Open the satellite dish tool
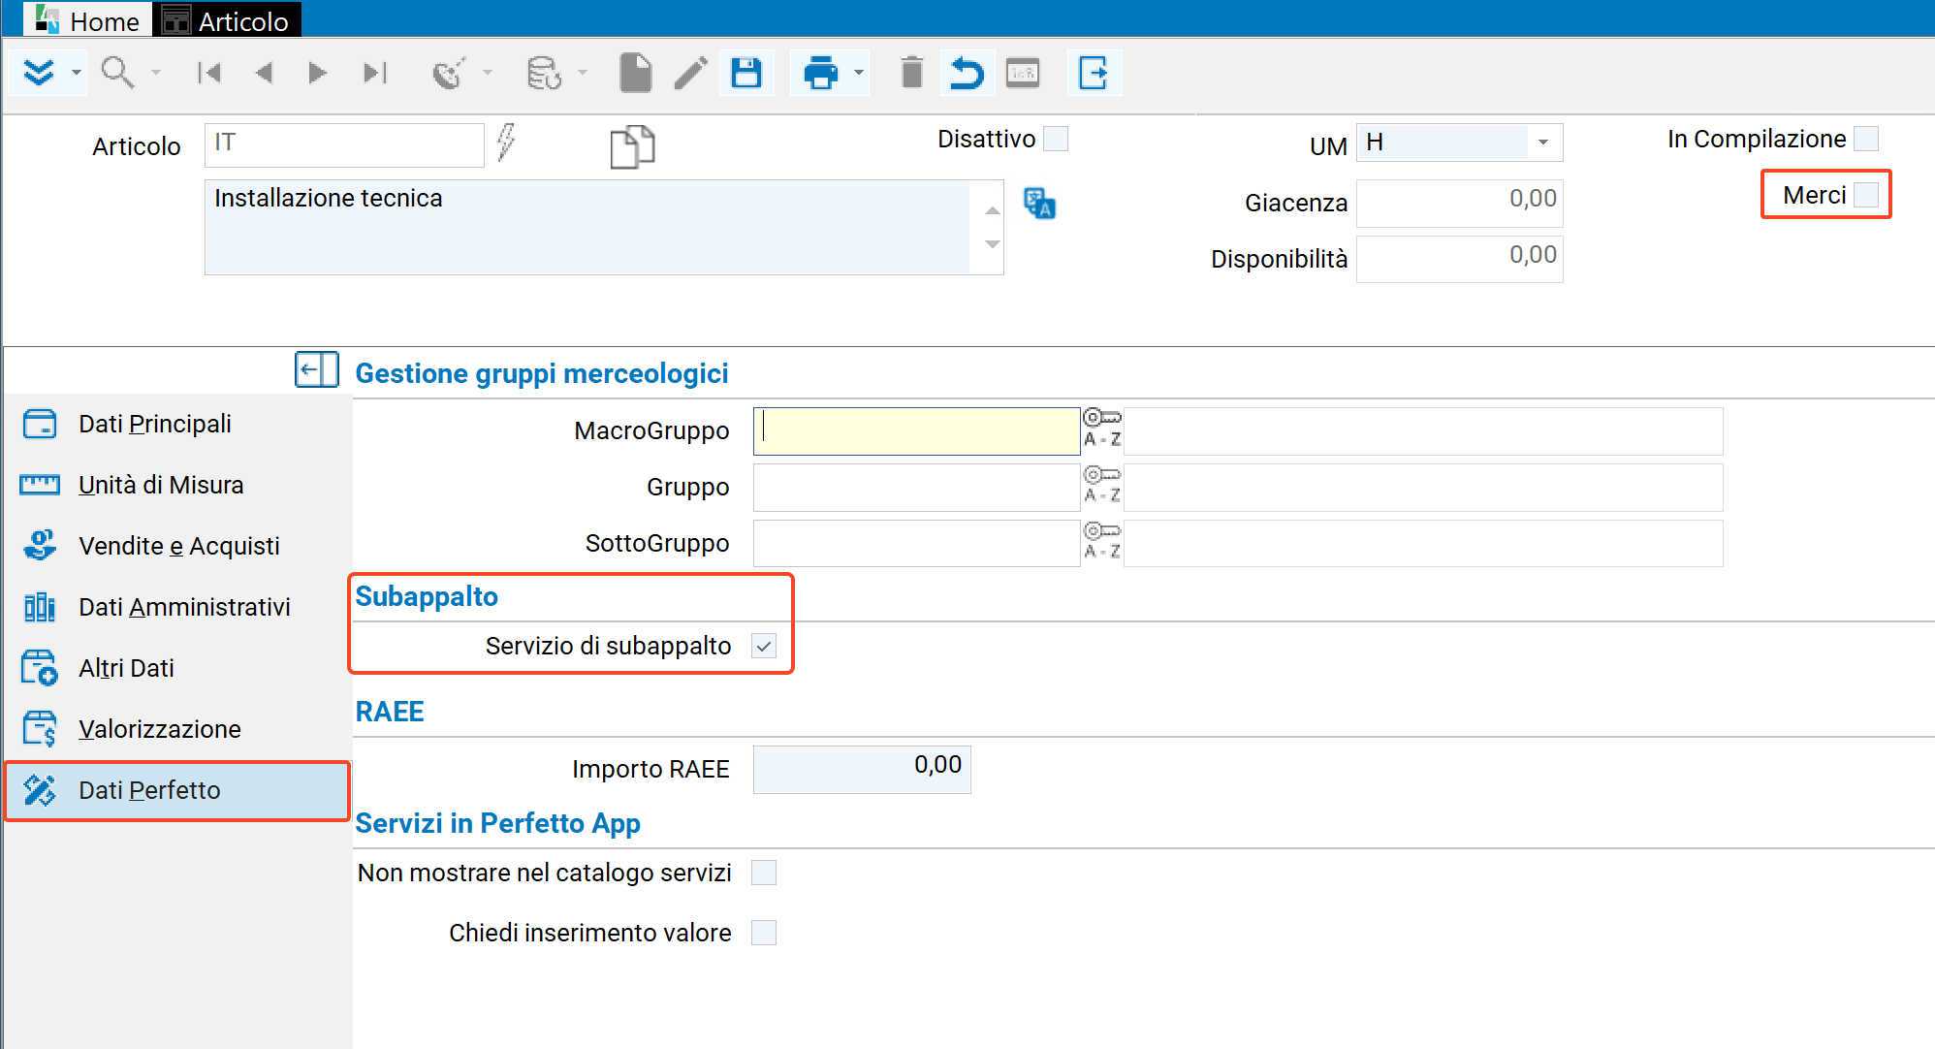This screenshot has height=1049, width=1935. point(449,73)
